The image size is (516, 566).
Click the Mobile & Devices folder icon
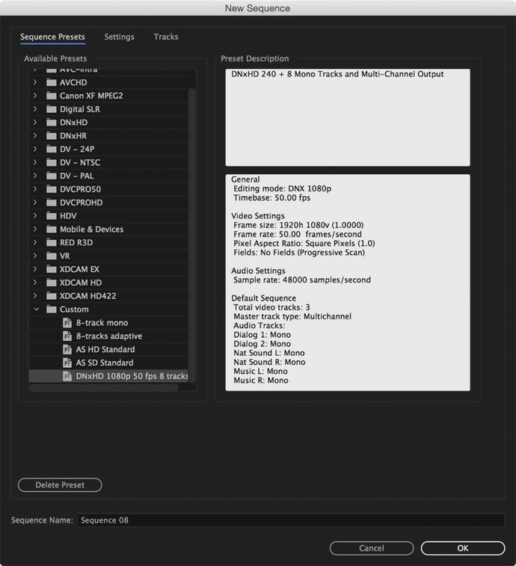52,230
